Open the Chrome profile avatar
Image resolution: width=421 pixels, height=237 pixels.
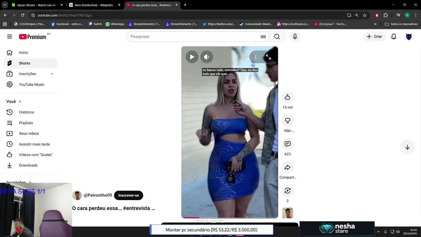[x=407, y=15]
